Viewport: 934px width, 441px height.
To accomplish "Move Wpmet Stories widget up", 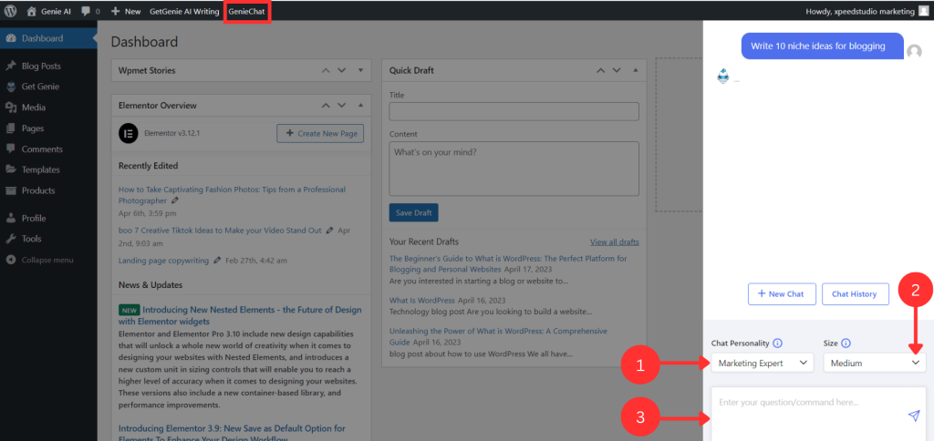I will point(326,70).
